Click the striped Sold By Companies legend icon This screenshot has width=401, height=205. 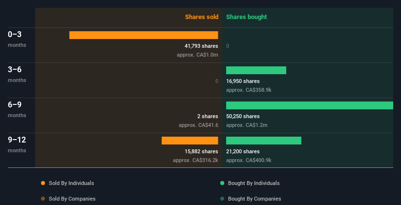click(43, 199)
